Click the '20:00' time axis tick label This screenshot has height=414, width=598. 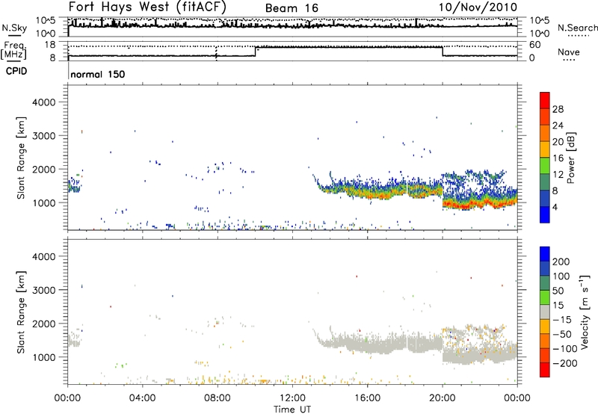click(x=443, y=398)
